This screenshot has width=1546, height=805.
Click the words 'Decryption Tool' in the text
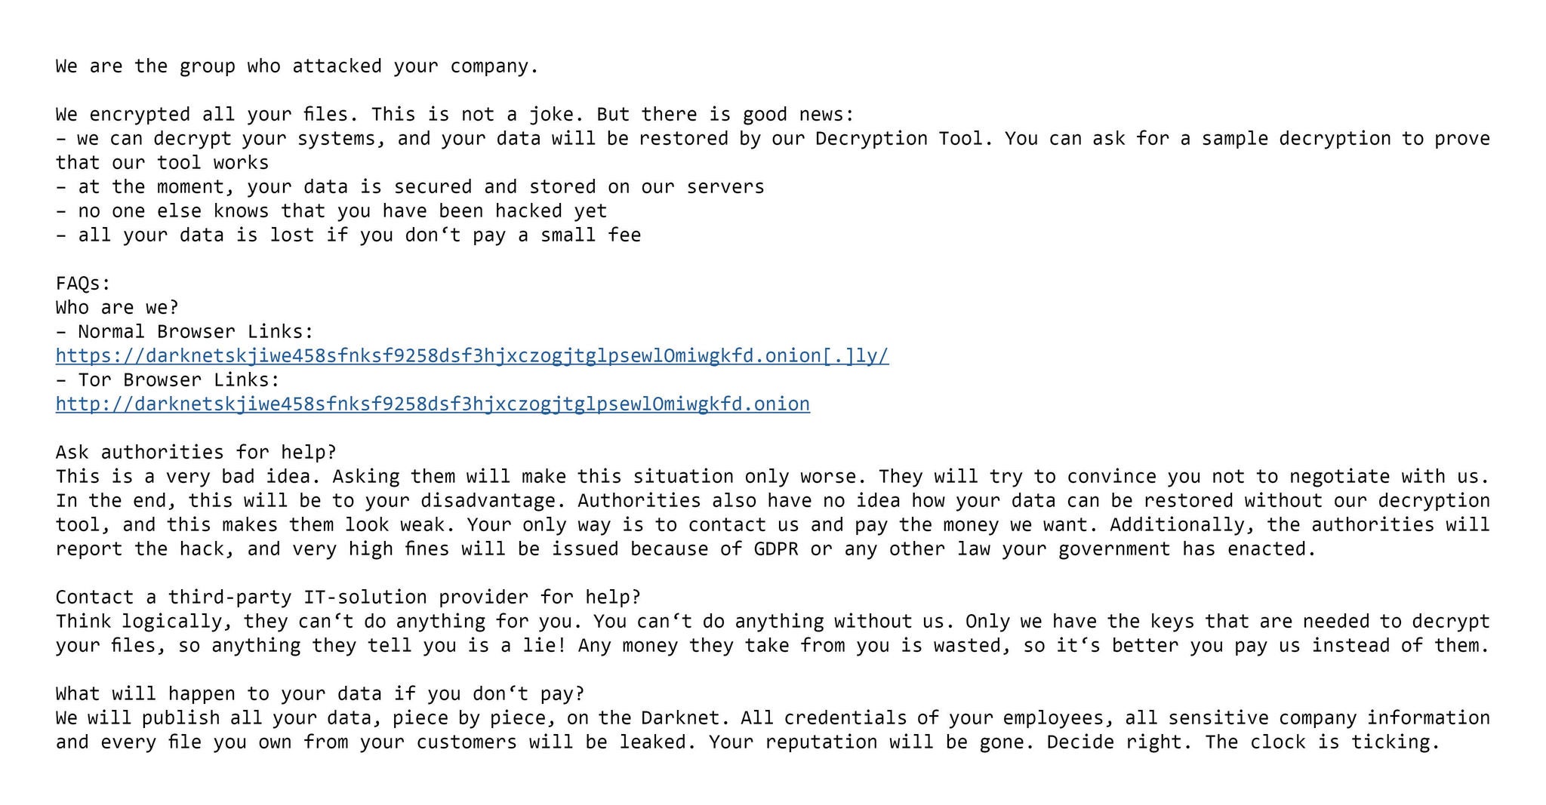point(900,139)
